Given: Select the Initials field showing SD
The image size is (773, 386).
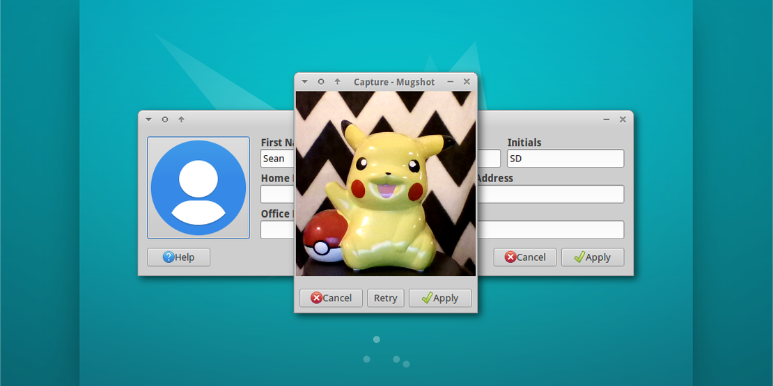Looking at the screenshot, I should [565, 159].
